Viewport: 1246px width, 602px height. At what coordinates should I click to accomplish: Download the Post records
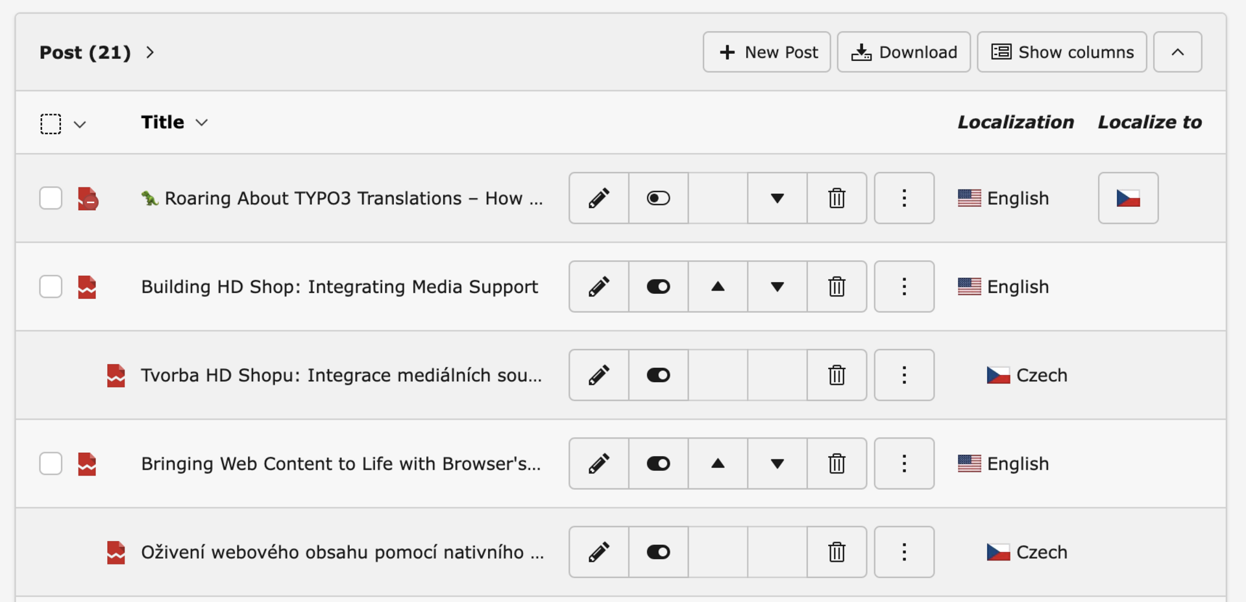click(903, 52)
